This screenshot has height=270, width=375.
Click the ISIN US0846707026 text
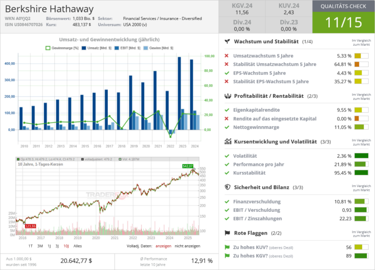click(24, 24)
